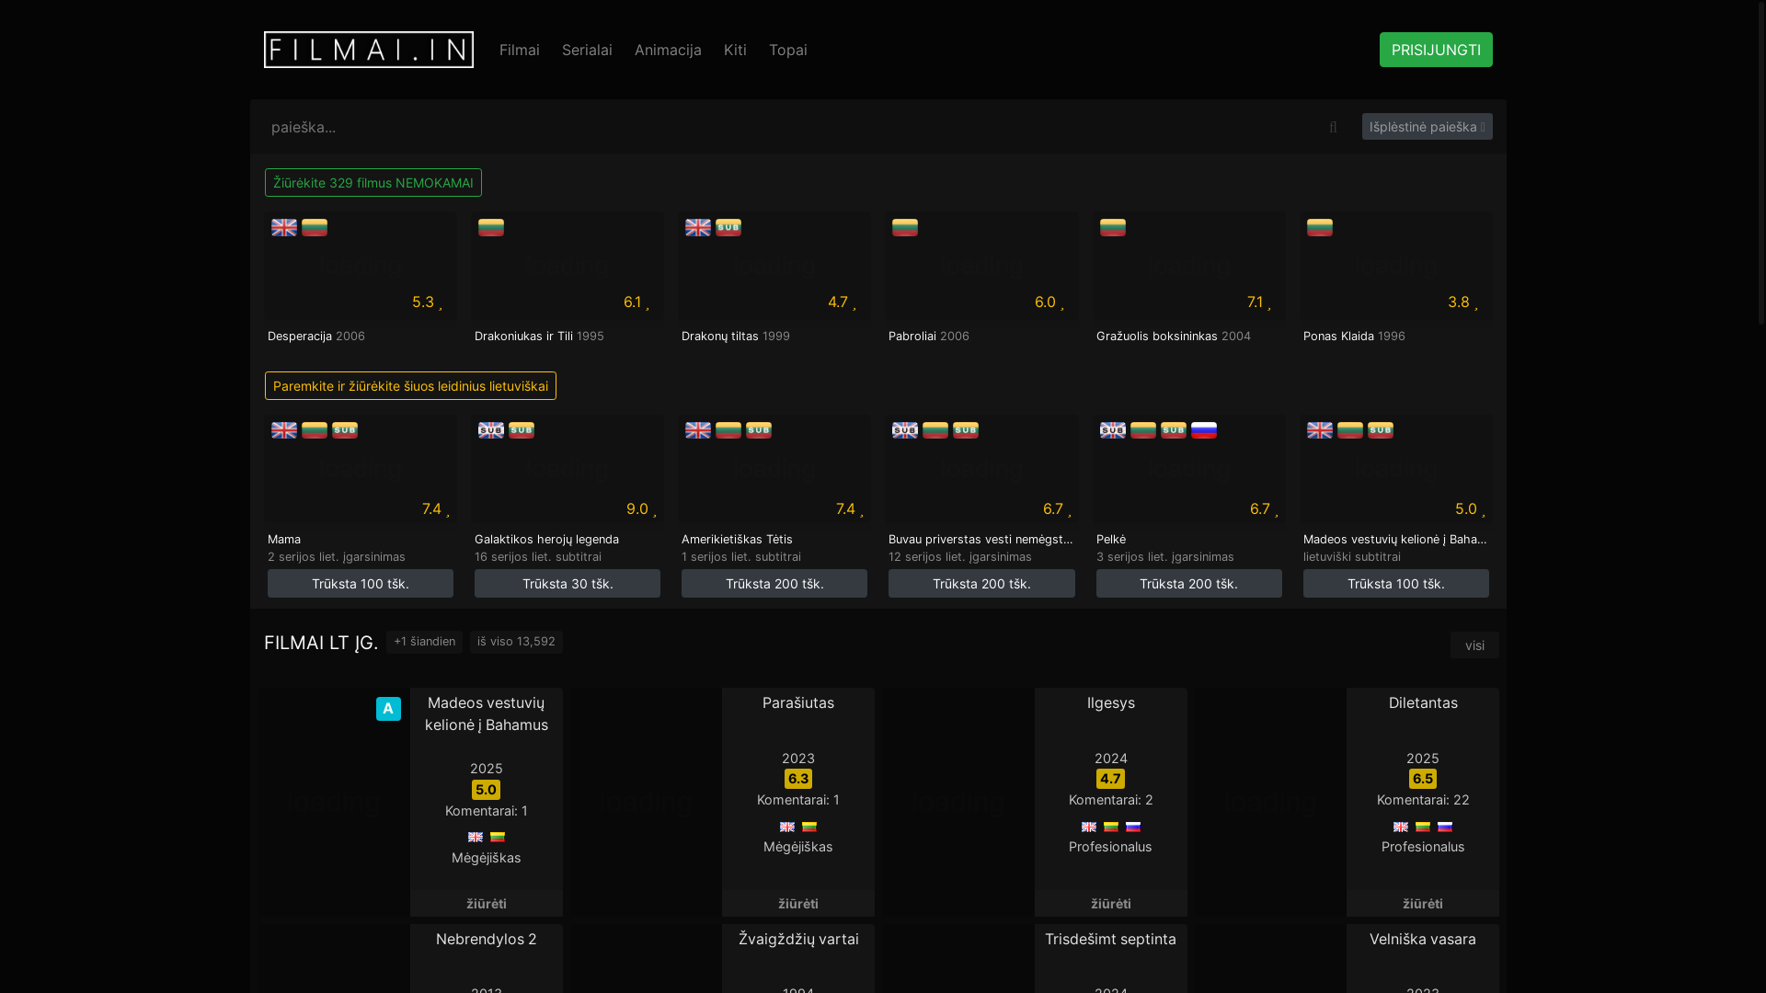
Task: Open the Parašiutas title link
Action: (798, 703)
